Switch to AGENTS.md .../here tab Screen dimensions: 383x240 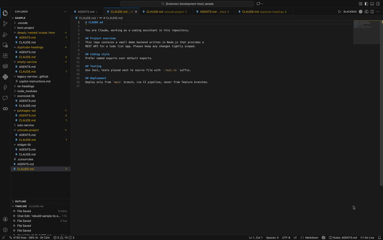click(x=214, y=12)
